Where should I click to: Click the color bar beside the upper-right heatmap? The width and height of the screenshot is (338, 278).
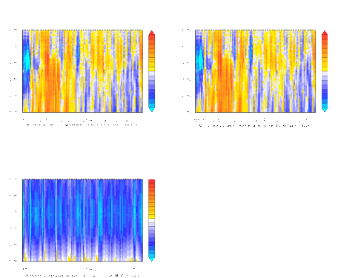coord(325,71)
